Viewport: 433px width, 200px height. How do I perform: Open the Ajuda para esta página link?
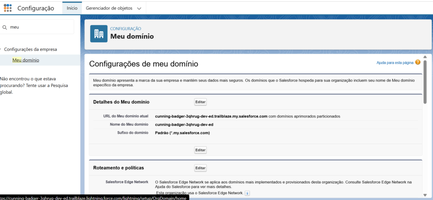pyautogui.click(x=395, y=63)
